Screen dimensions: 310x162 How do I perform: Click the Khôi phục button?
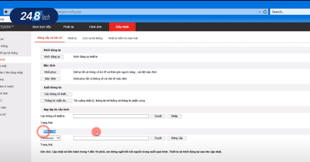click(x=50, y=72)
